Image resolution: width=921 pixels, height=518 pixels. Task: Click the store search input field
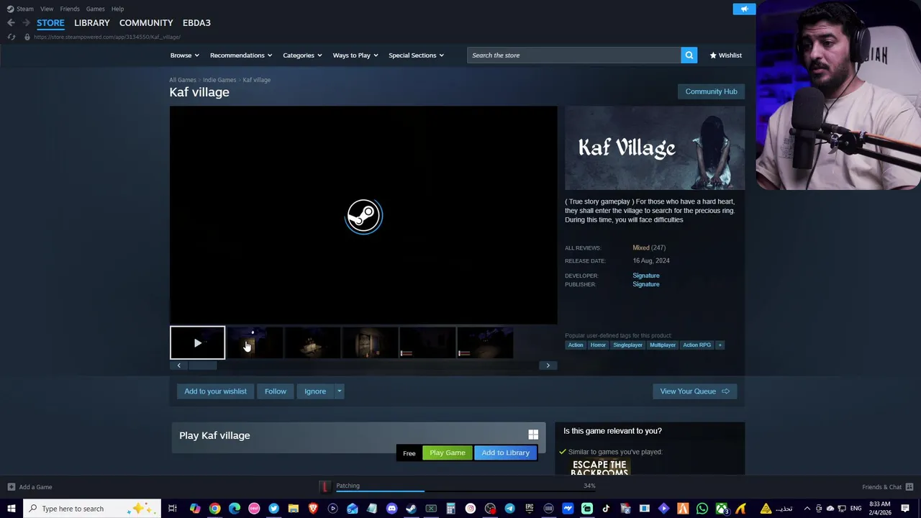(x=574, y=55)
